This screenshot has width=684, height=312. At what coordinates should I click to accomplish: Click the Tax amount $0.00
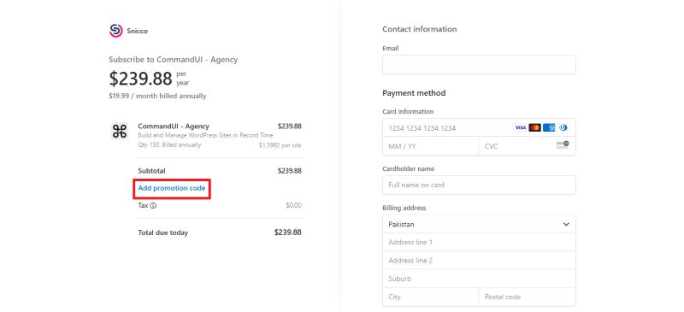tap(293, 205)
